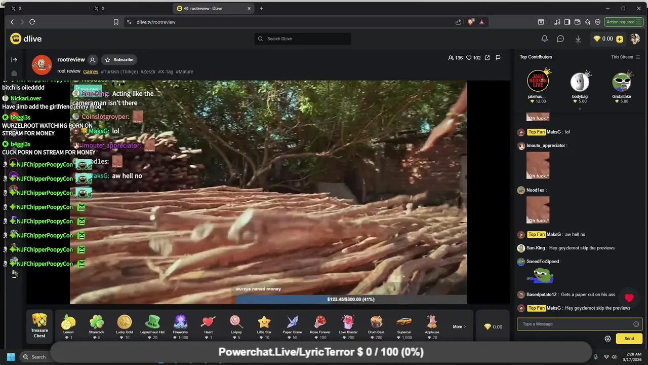648x365 pixels.
Task: Switch to the first X browser tab
Action: pos(48,9)
